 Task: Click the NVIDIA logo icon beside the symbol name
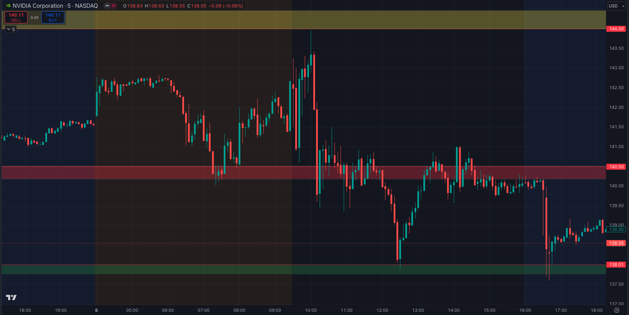click(x=7, y=6)
